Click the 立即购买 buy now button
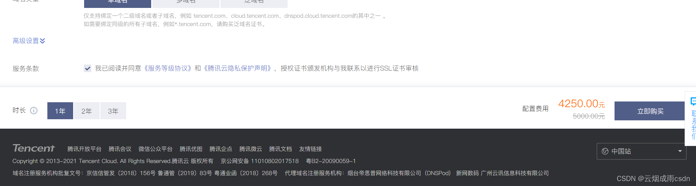696x186 pixels. point(650,111)
